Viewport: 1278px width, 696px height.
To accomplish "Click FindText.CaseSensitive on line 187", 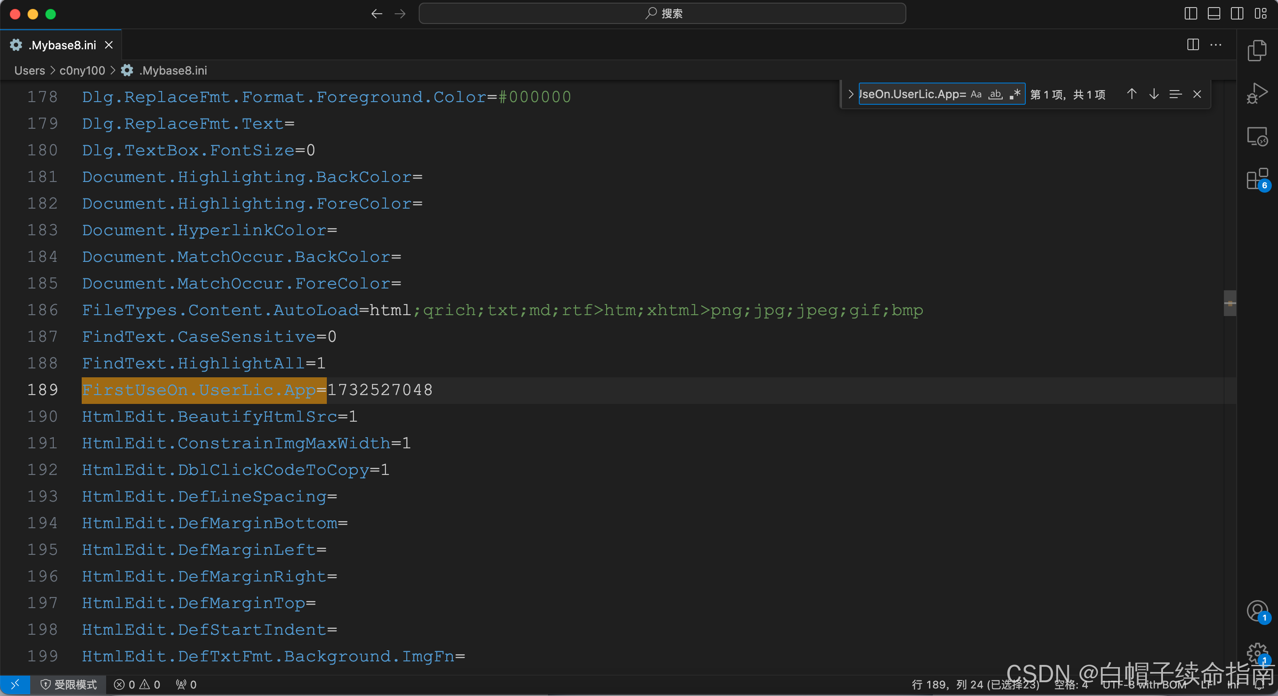I will tap(198, 337).
